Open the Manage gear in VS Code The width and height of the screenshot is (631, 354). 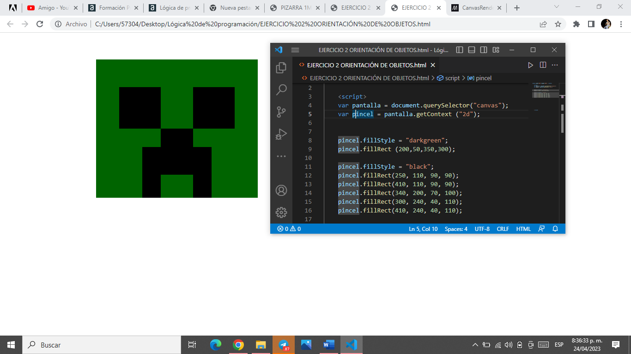pos(281,212)
